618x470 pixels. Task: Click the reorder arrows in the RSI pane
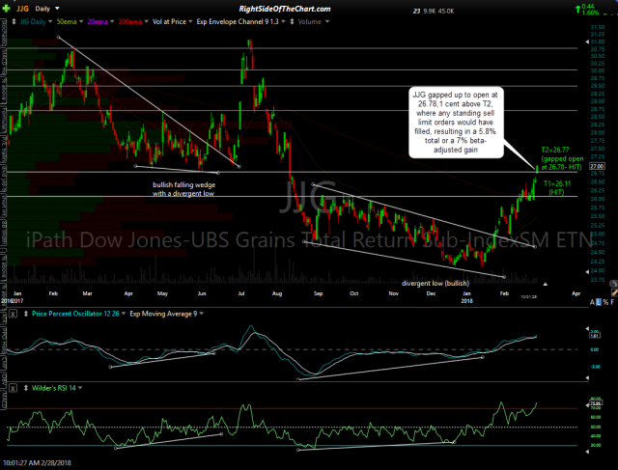coord(26,388)
